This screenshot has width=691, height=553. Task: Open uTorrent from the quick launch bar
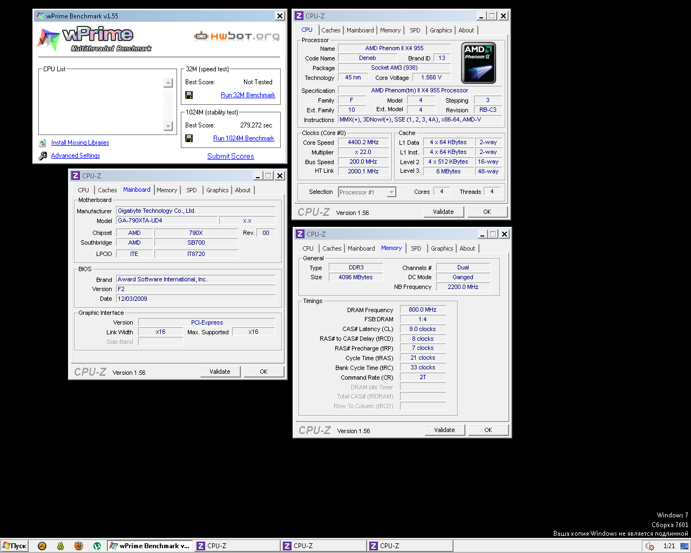tap(97, 546)
